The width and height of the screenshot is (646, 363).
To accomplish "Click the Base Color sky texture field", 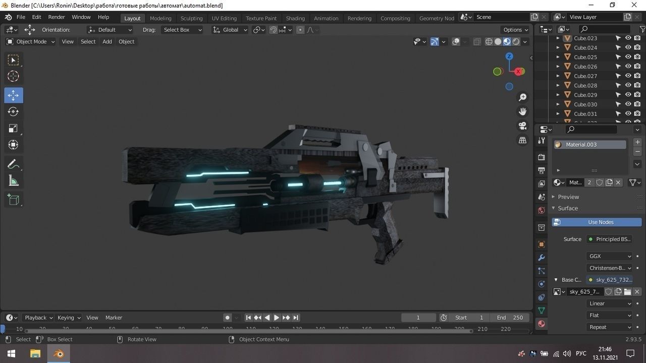I will (x=610, y=280).
